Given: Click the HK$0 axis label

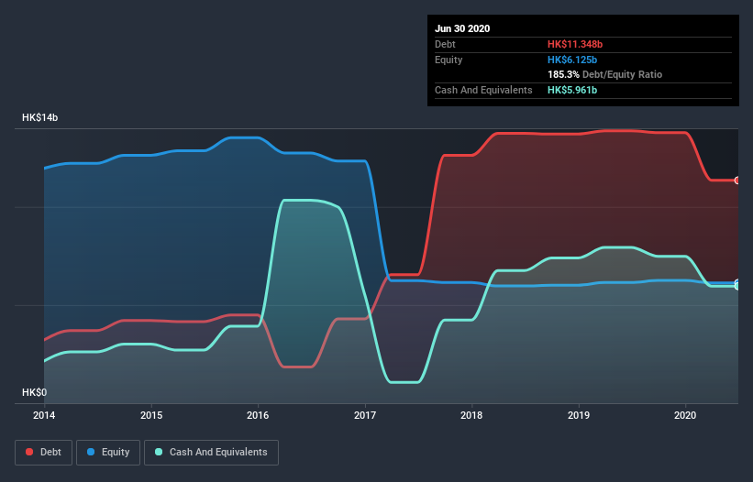Looking at the screenshot, I should pos(35,392).
